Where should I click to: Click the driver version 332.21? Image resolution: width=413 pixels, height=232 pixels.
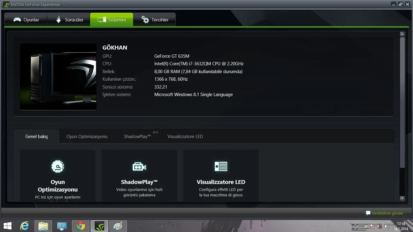161,87
